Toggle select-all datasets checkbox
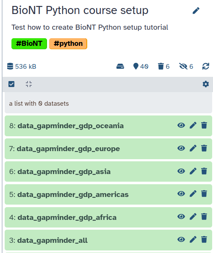The height and width of the screenshot is (253, 213). tap(11, 84)
